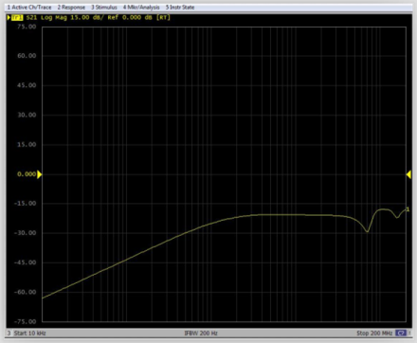Click the blue C? calibration status indicator
417x343 pixels.
[x=401, y=334]
